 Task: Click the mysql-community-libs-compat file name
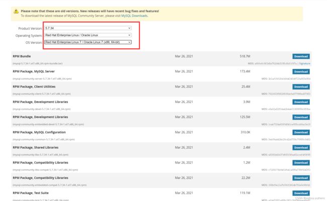pos(45,170)
